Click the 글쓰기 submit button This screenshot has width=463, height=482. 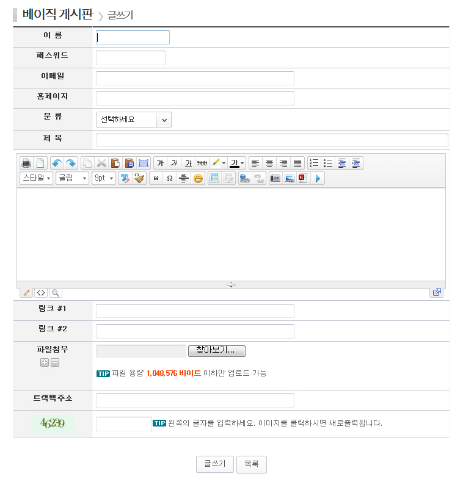click(x=214, y=464)
